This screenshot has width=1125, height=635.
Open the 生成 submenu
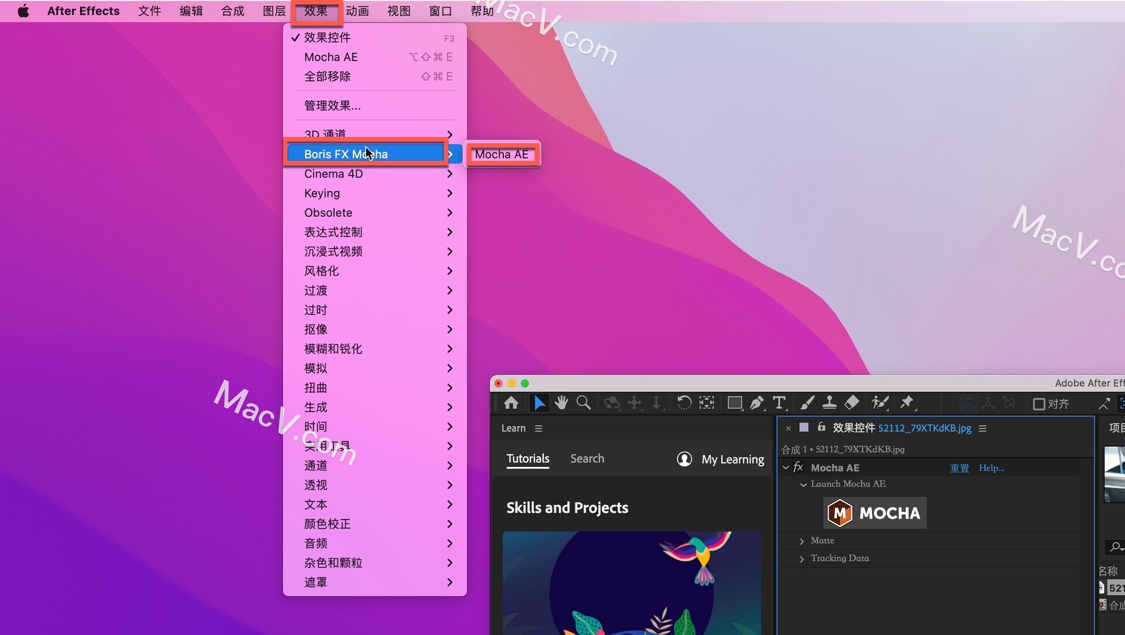374,407
